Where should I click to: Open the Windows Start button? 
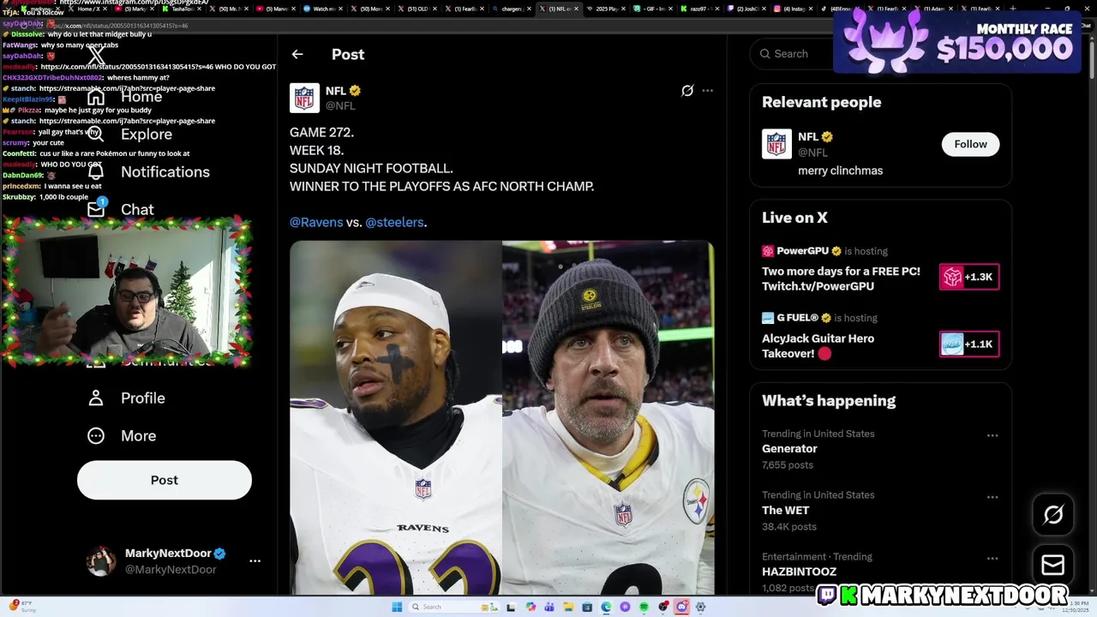397,607
